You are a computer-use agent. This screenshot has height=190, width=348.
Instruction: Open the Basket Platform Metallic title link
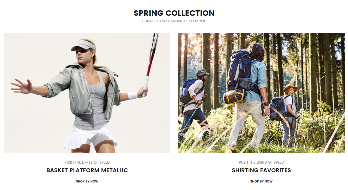87,170
